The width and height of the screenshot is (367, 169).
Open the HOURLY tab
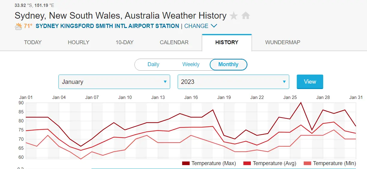79,42
